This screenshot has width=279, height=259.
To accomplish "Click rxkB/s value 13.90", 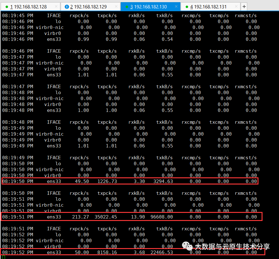I will point(138,217).
